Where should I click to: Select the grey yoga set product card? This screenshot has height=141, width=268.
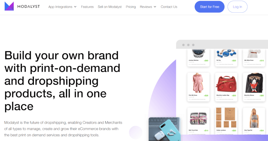tap(254, 121)
